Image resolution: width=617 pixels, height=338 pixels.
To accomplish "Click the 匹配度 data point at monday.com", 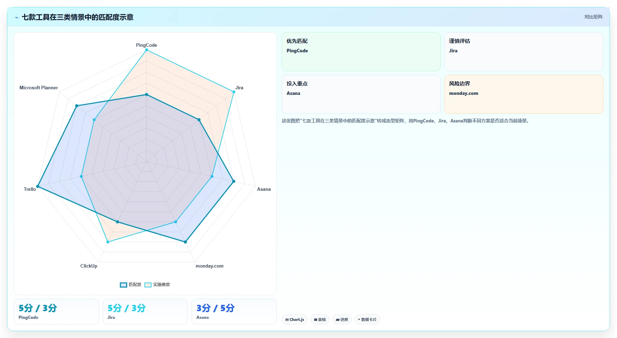I will (185, 242).
